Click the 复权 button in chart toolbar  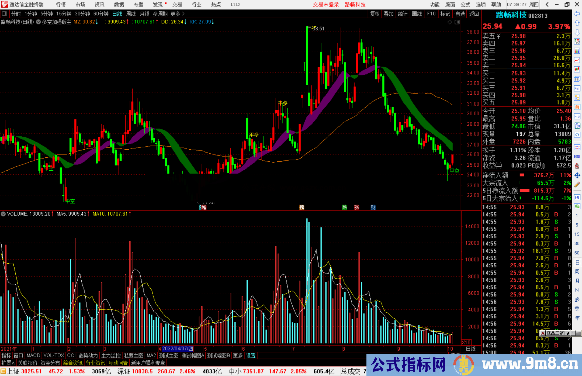click(375, 14)
